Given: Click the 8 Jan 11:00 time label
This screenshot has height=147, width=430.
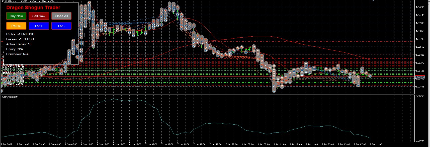Looking at the screenshot, I should (280, 144).
